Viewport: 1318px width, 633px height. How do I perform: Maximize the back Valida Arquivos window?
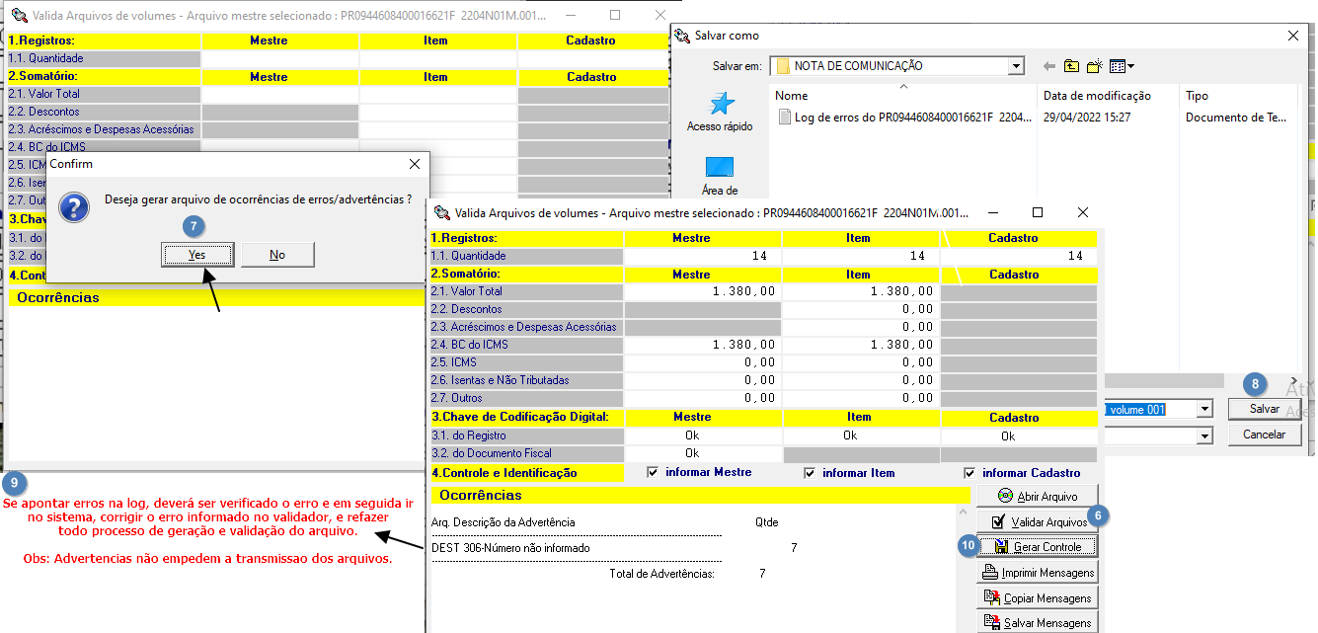pos(615,16)
